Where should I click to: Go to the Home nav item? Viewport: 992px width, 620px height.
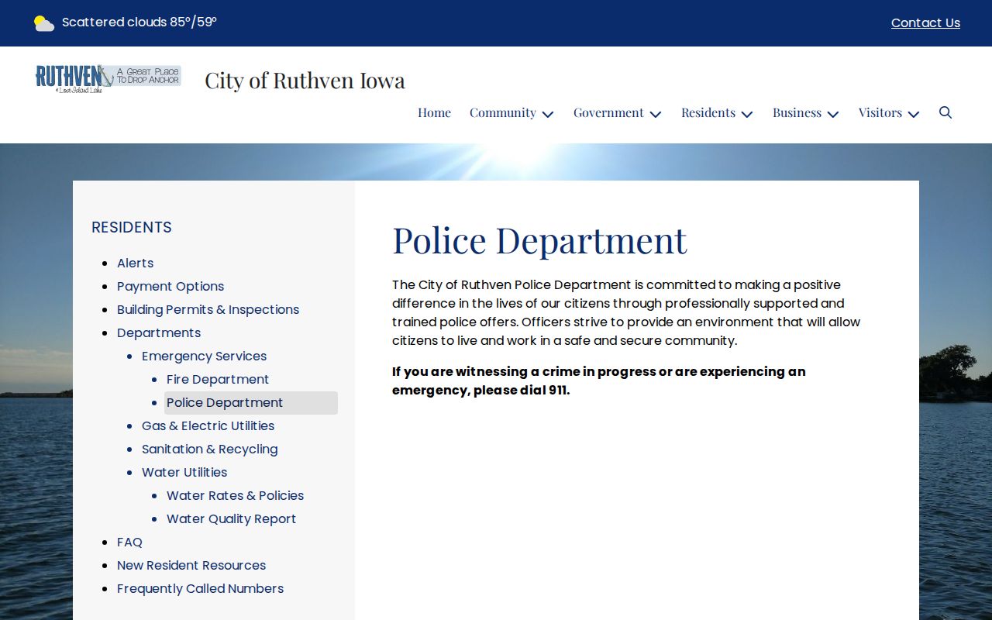click(x=434, y=112)
